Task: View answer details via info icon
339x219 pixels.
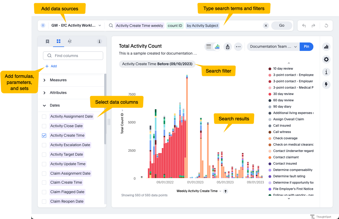Action: 326,72
